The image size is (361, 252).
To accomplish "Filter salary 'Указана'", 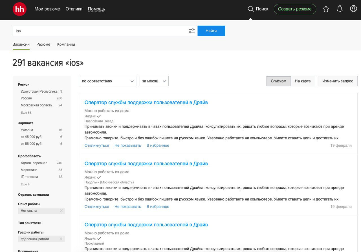I will (x=27, y=130).
